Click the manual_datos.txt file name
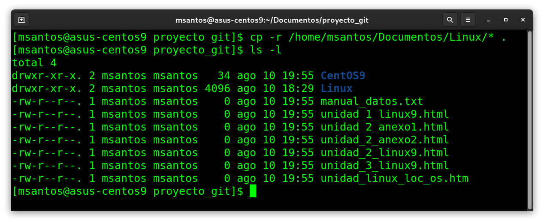This screenshot has width=544, height=223. [x=372, y=101]
